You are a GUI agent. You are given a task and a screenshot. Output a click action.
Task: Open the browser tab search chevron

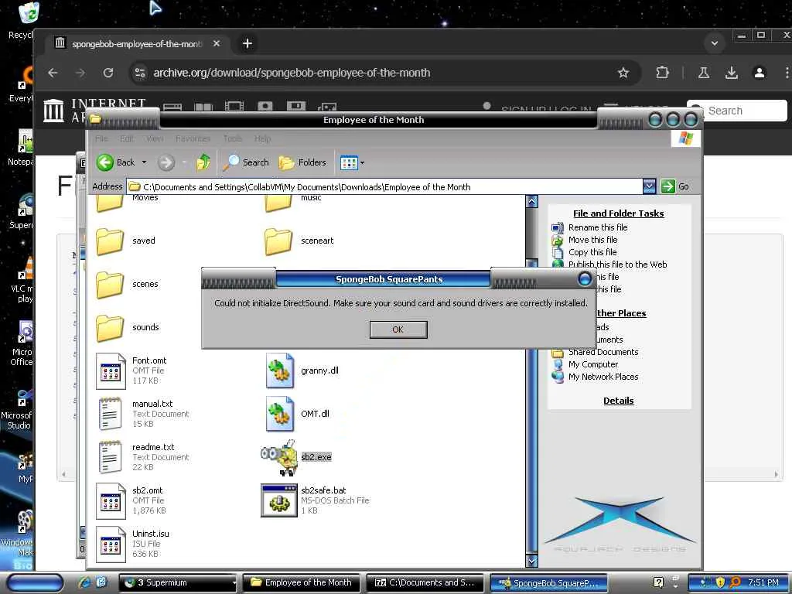[x=714, y=43]
